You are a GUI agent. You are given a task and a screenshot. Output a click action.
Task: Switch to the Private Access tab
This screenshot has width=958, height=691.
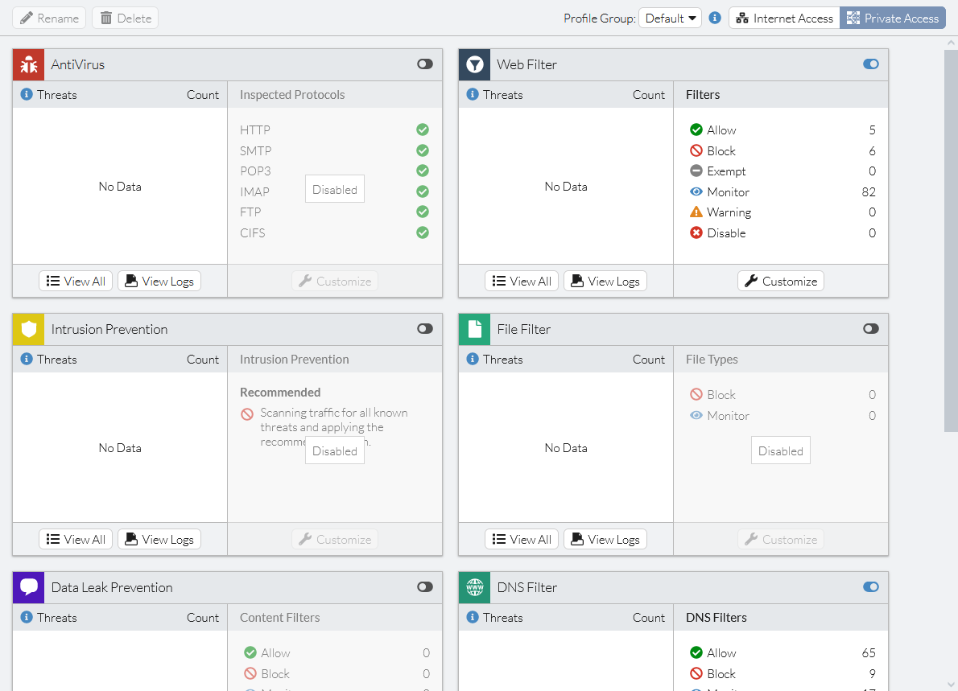[893, 17]
